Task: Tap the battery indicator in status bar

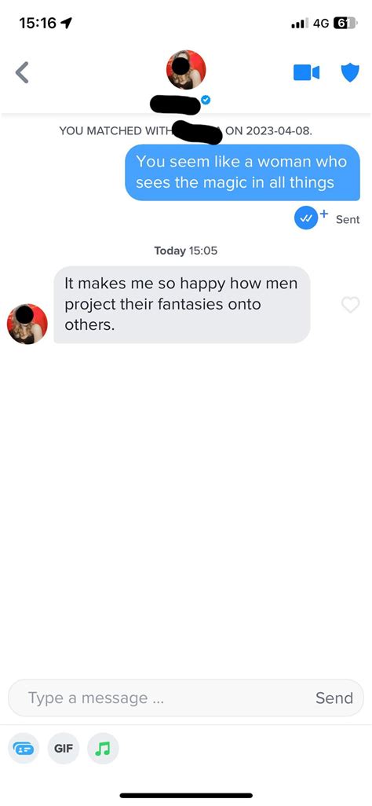Action: 345,23
